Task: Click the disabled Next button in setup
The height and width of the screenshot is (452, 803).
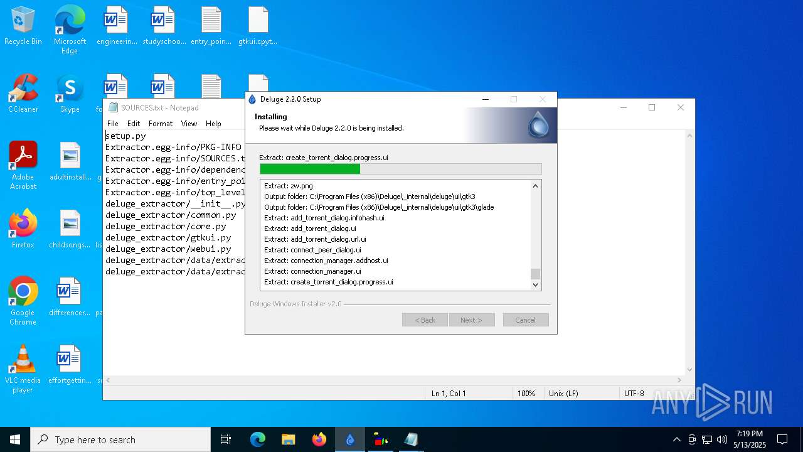Action: click(x=472, y=320)
